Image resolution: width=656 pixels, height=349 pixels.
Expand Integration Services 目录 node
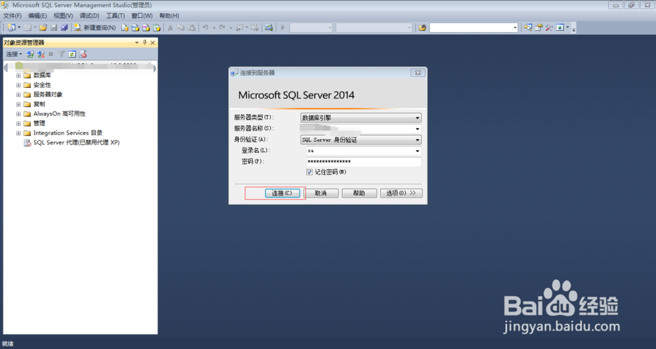(x=18, y=133)
